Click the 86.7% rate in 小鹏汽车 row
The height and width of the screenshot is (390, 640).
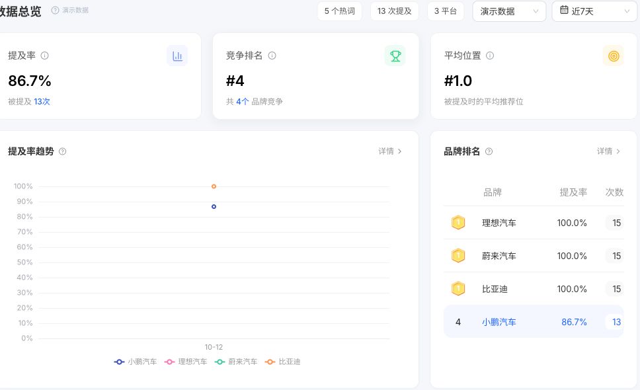[574, 322]
